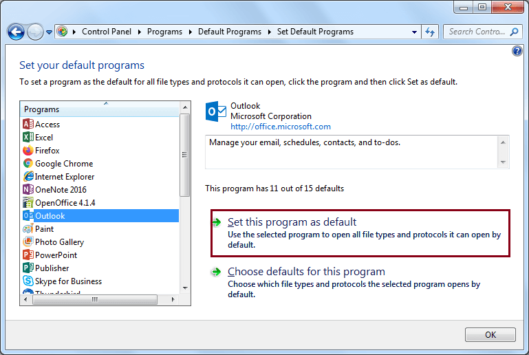Click Choose defaults for this program
529x355 pixels.
coord(306,272)
